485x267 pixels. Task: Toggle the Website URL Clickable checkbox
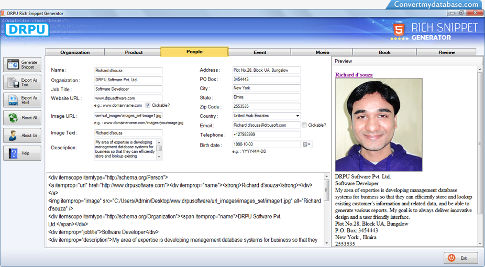coord(148,105)
